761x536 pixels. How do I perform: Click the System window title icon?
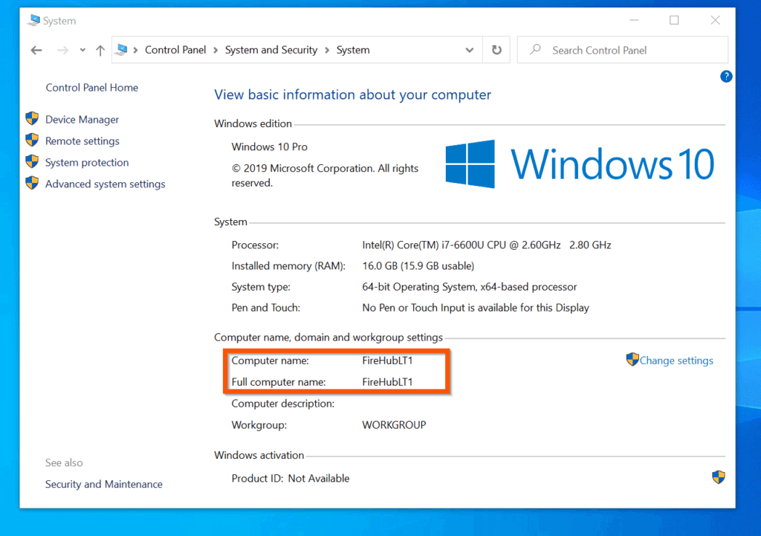tap(33, 20)
